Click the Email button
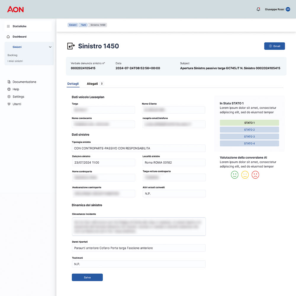Screen dimensions: 296x296 click(x=274, y=46)
